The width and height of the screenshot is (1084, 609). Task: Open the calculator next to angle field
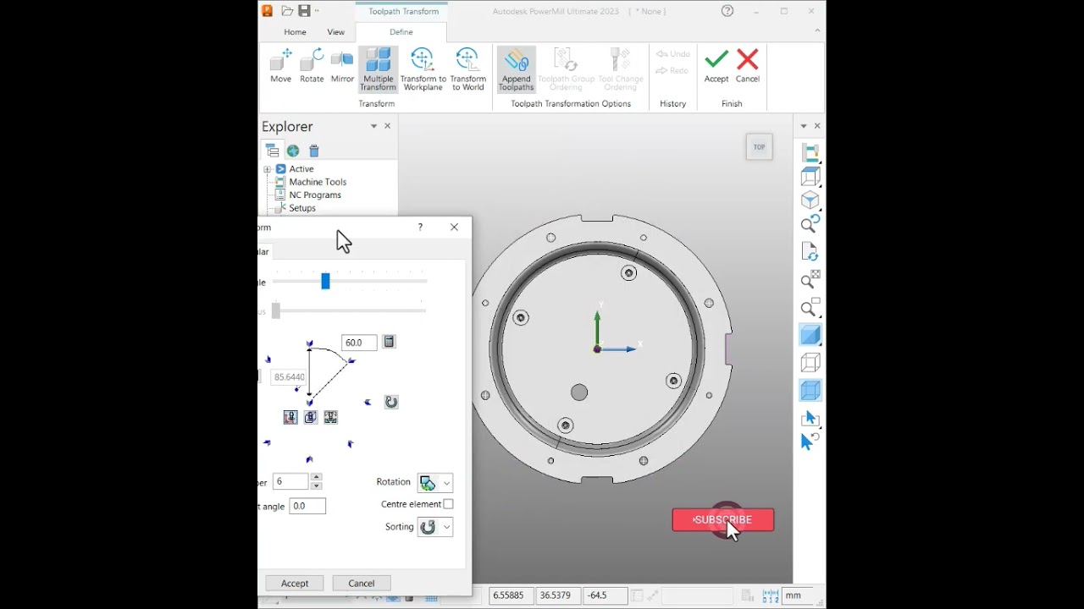pyautogui.click(x=389, y=342)
